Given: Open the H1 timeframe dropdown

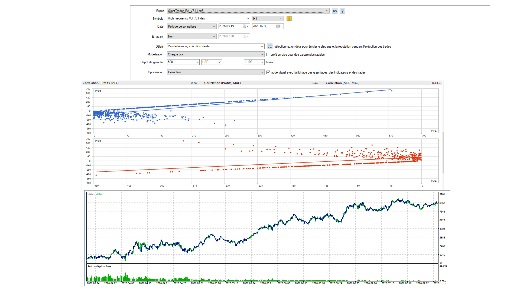Looking at the screenshot, I should coord(268,19).
